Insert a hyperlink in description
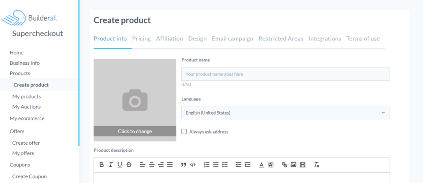423x183 pixels. [284, 165]
